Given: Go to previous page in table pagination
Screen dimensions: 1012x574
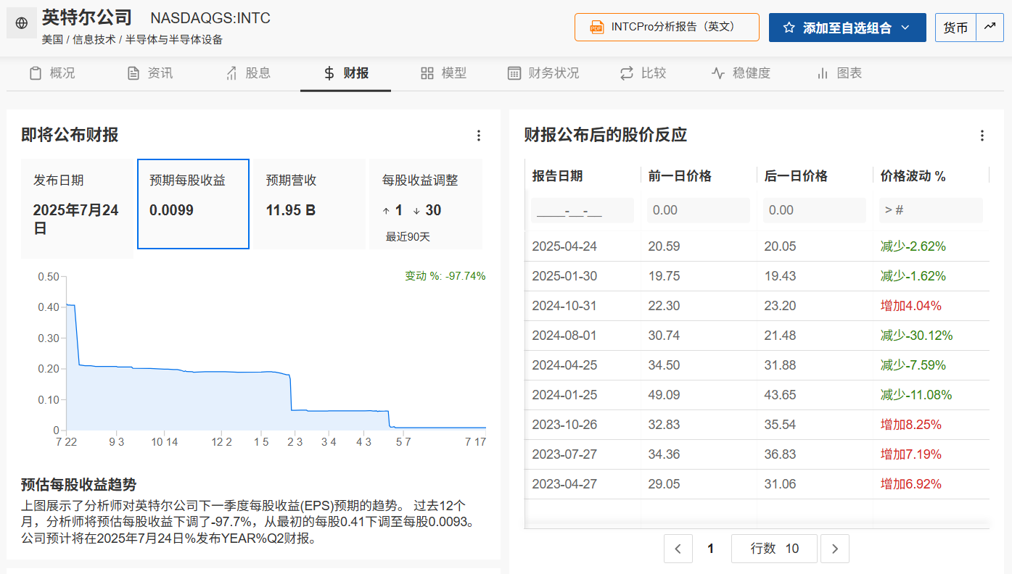Looking at the screenshot, I should [678, 549].
